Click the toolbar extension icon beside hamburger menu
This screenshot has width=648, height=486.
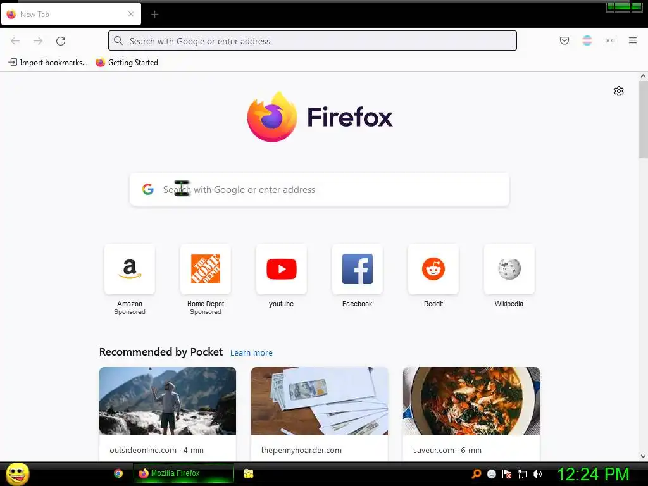(x=610, y=40)
